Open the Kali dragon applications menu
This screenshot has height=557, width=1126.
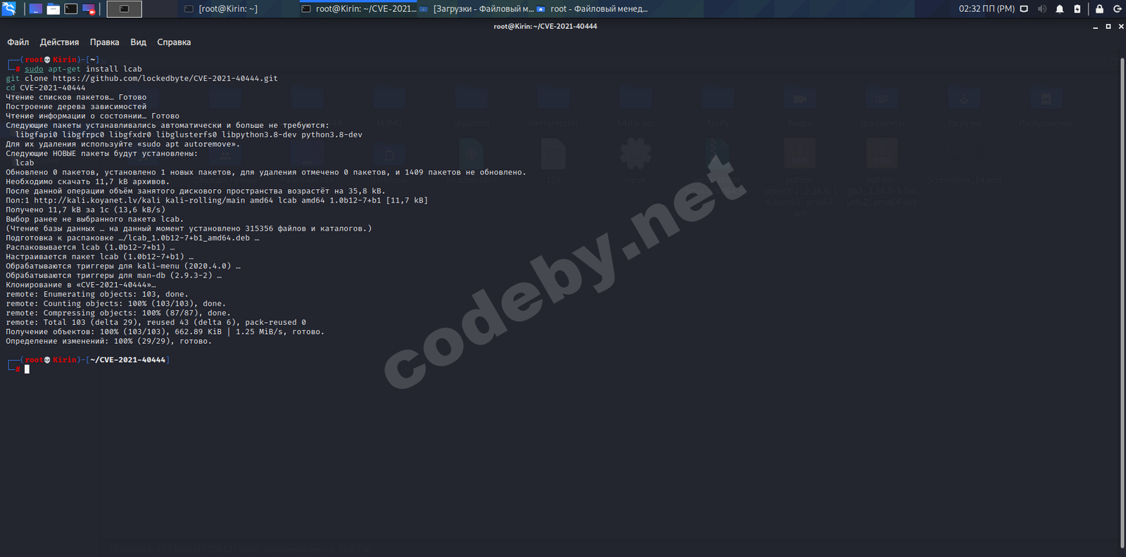coord(9,8)
